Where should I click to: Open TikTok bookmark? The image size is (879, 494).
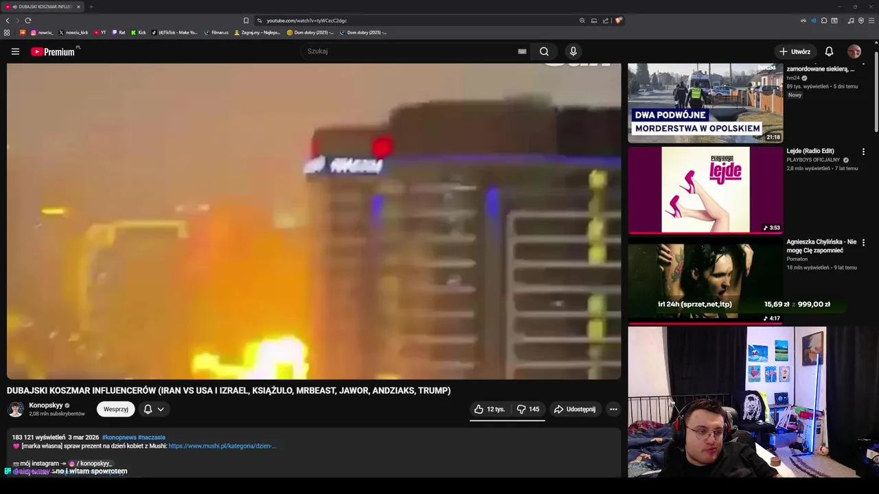[174, 32]
